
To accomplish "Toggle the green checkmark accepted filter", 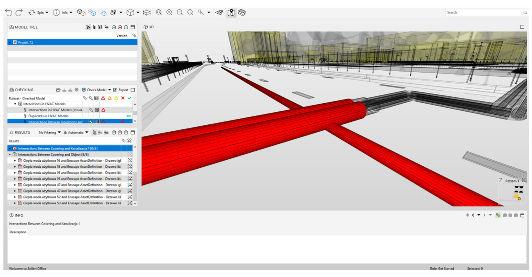I will [129, 98].
